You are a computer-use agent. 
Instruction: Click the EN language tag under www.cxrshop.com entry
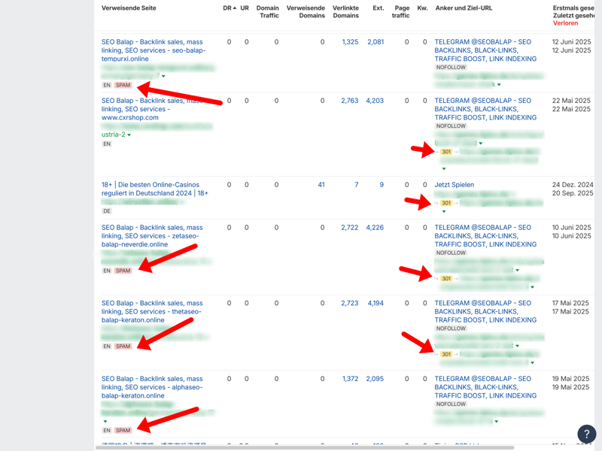pos(107,144)
